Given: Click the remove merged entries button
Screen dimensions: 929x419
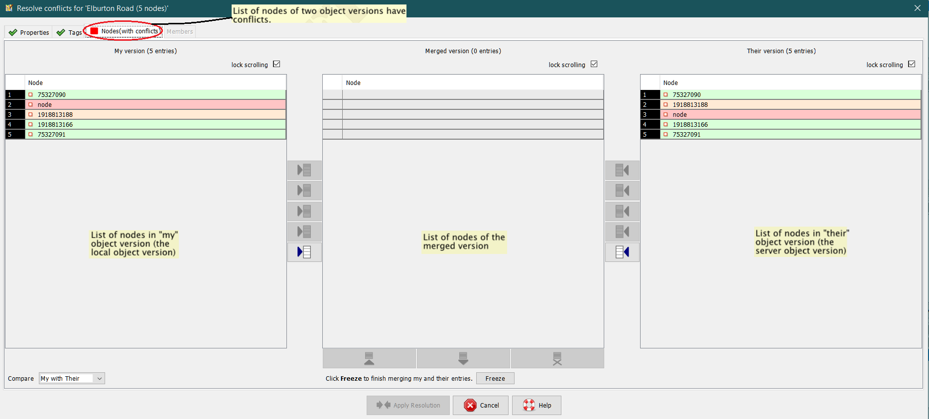Looking at the screenshot, I should coord(557,358).
